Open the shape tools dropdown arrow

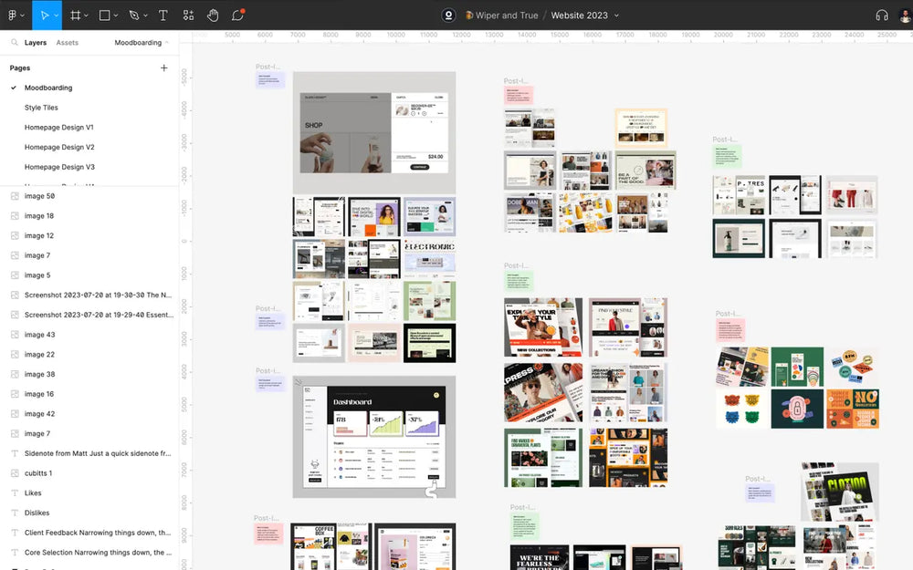click(117, 16)
